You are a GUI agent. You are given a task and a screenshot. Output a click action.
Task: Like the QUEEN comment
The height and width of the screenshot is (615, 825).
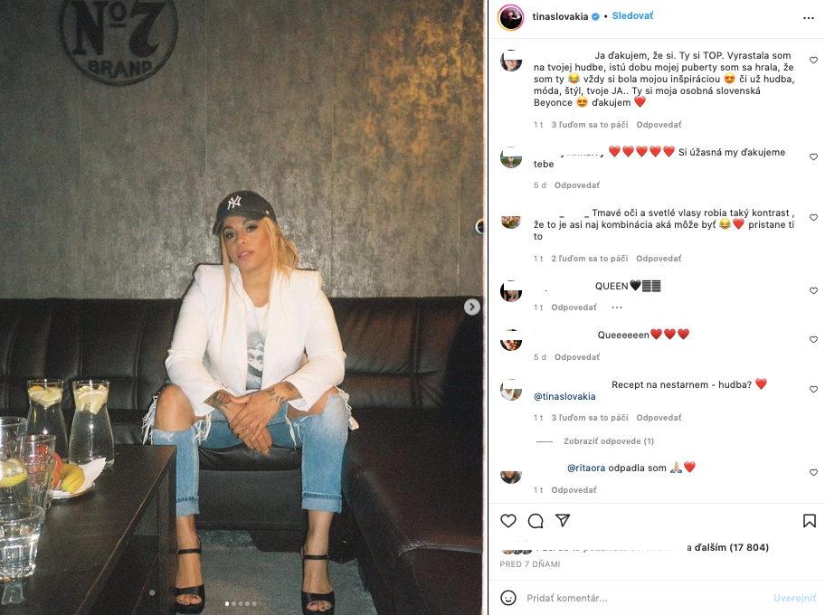pyautogui.click(x=813, y=290)
